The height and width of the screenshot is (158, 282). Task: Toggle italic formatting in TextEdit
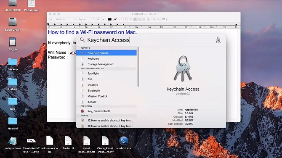tap(125, 19)
